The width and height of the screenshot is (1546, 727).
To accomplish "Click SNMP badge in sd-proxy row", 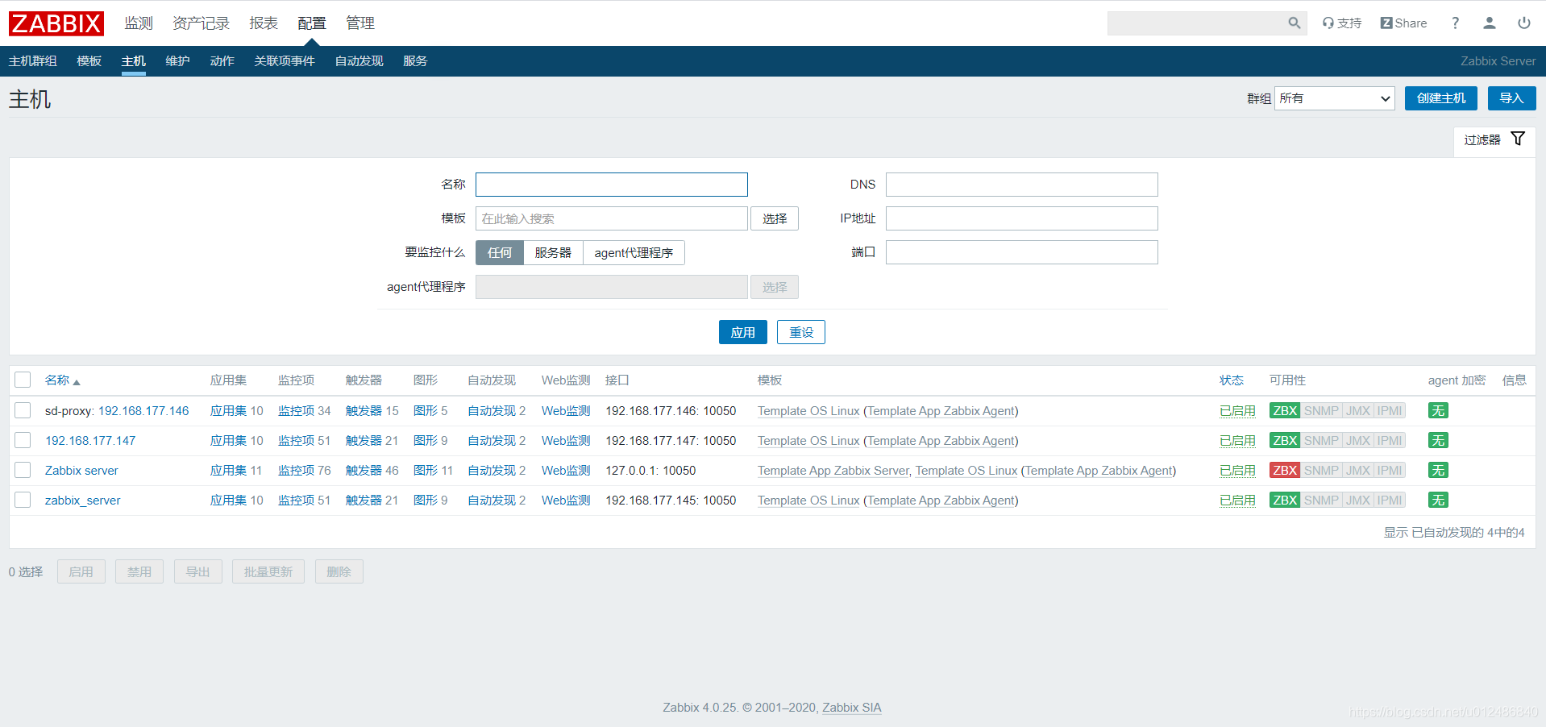I will coord(1321,411).
